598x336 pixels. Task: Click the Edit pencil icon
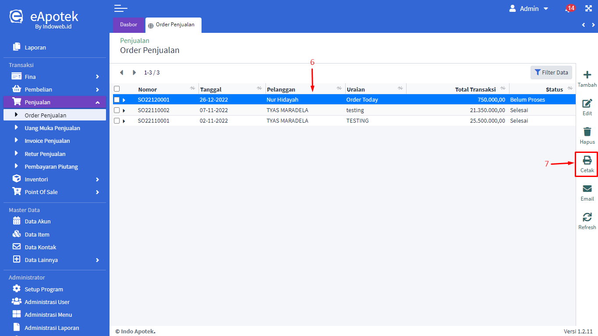[x=587, y=104]
